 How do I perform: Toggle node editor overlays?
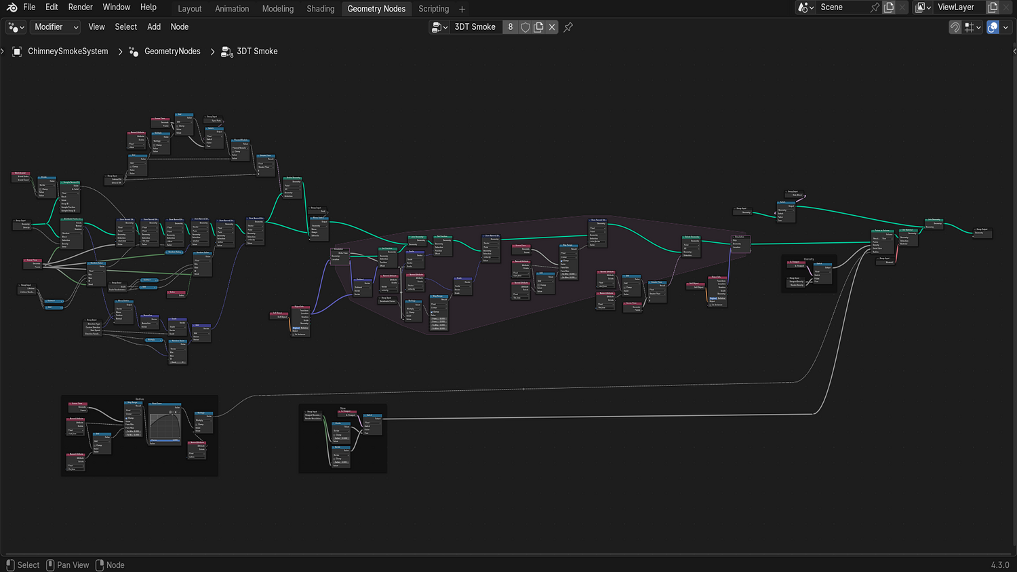point(993,27)
